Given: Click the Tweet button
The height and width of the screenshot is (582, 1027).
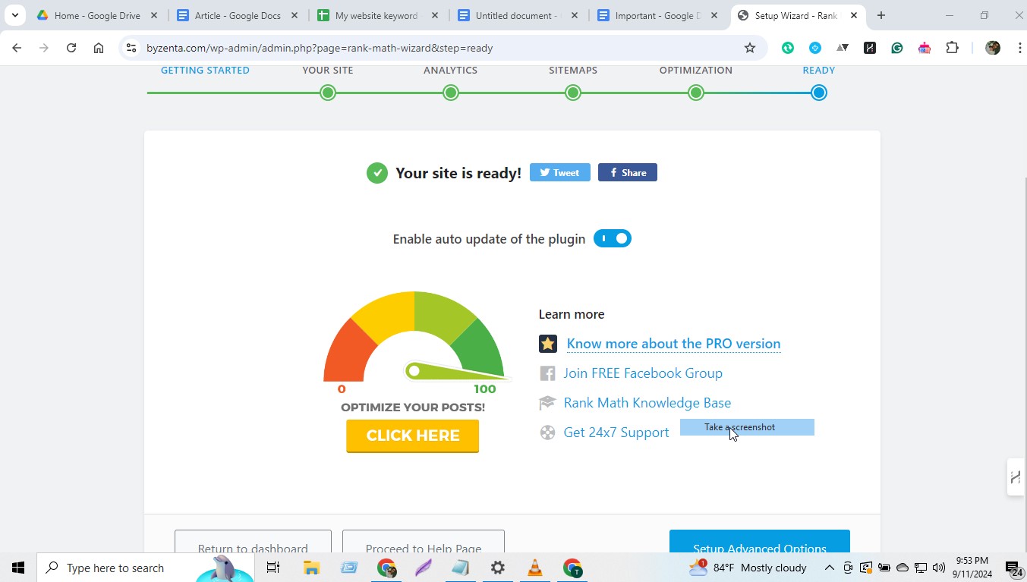Looking at the screenshot, I should click(x=560, y=172).
